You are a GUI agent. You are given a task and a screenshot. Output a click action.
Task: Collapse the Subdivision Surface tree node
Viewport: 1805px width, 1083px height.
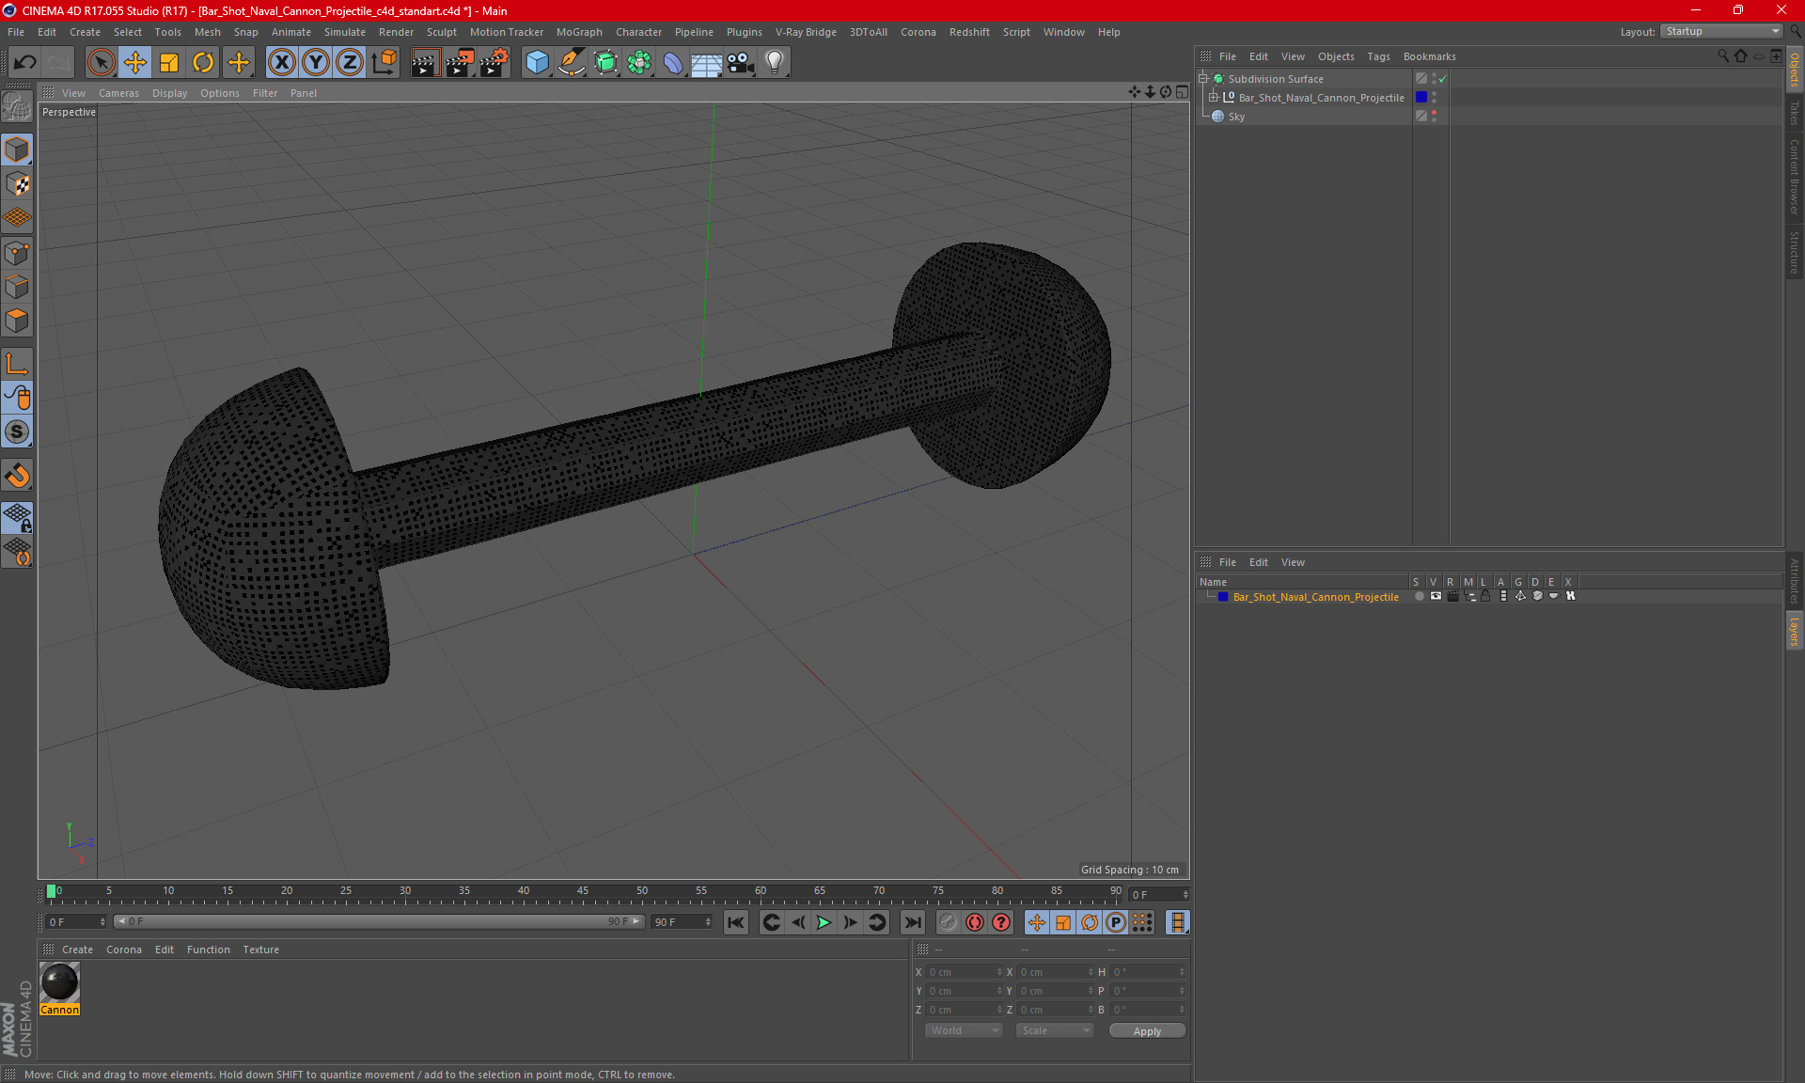coord(1203,79)
